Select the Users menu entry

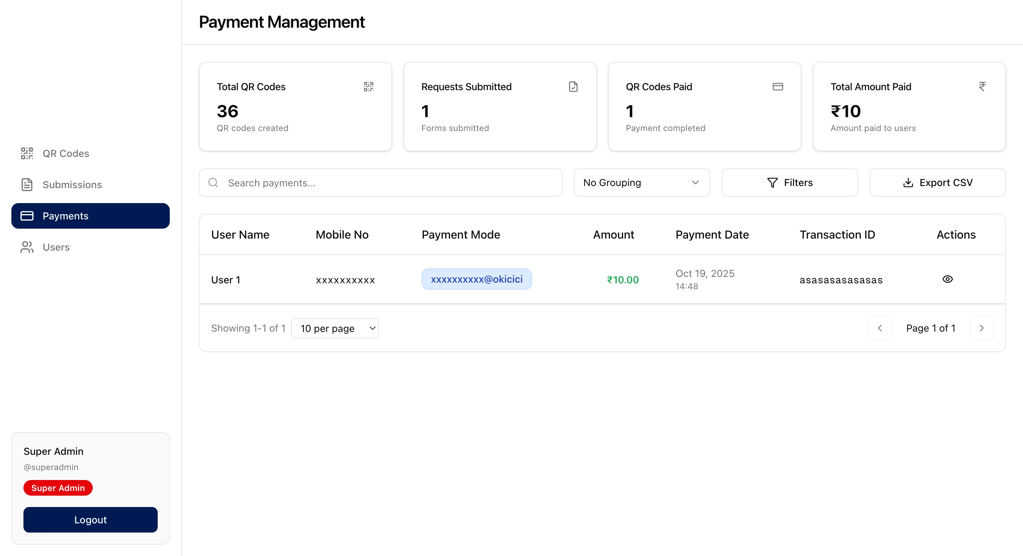pyautogui.click(x=56, y=247)
